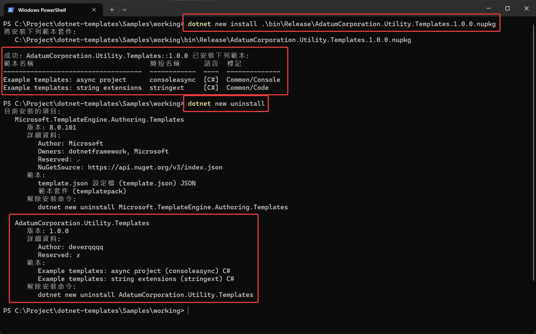Image resolution: width=536 pixels, height=334 pixels.
Task: Open a new terminal tab with plus button
Action: click(x=112, y=10)
